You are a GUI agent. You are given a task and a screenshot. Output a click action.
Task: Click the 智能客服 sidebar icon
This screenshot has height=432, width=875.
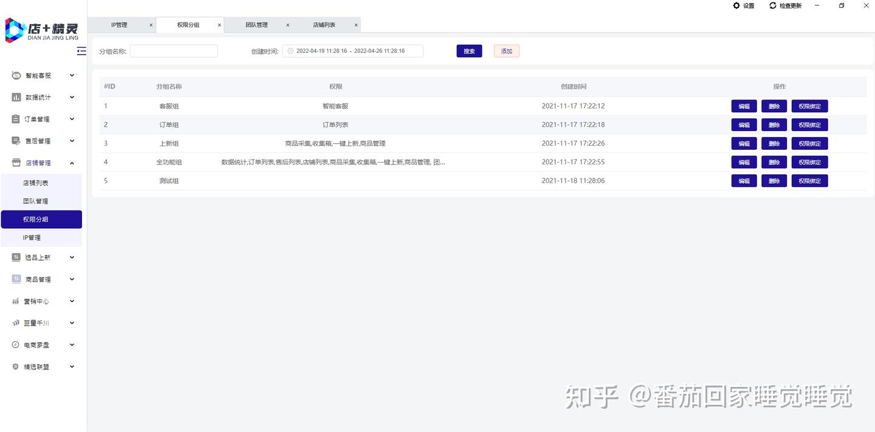[16, 76]
